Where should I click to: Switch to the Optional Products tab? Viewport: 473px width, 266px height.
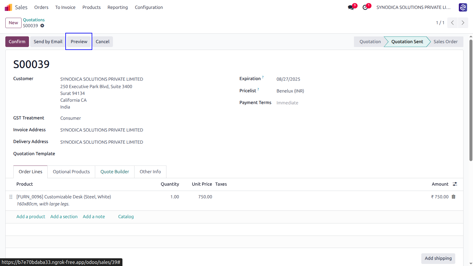tap(71, 172)
